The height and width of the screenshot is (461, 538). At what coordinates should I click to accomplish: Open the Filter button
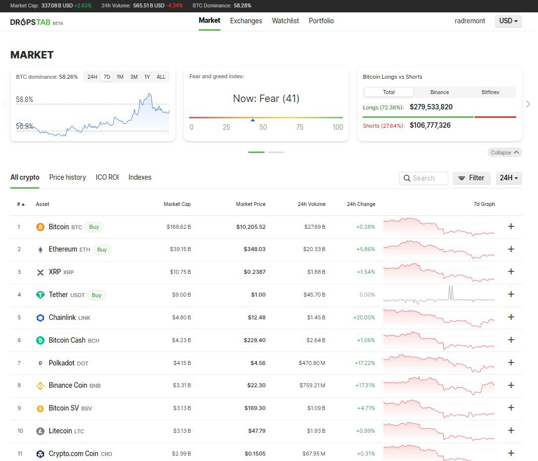472,178
